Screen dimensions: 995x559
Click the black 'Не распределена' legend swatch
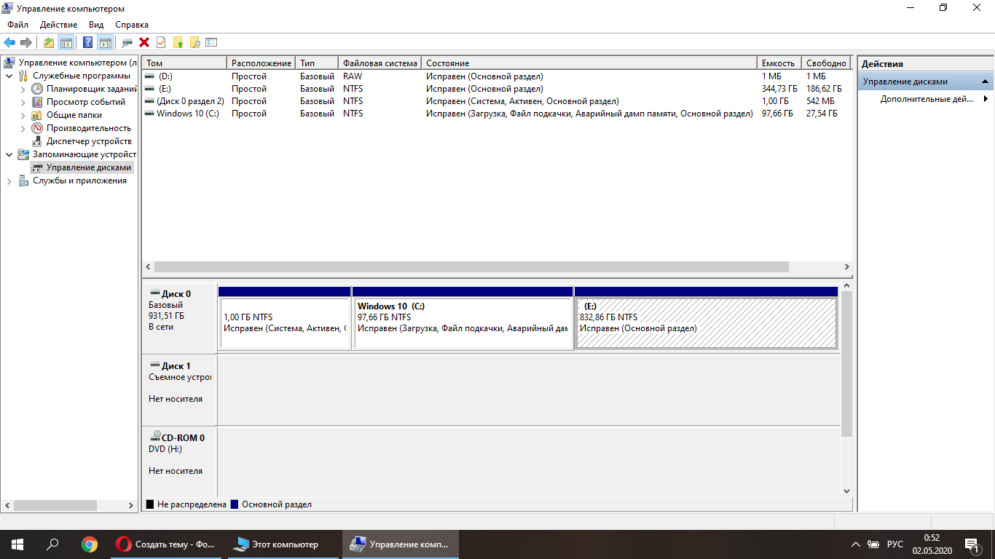(150, 504)
